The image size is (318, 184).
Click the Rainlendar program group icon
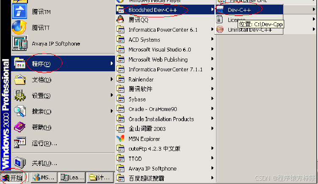coord(121,79)
